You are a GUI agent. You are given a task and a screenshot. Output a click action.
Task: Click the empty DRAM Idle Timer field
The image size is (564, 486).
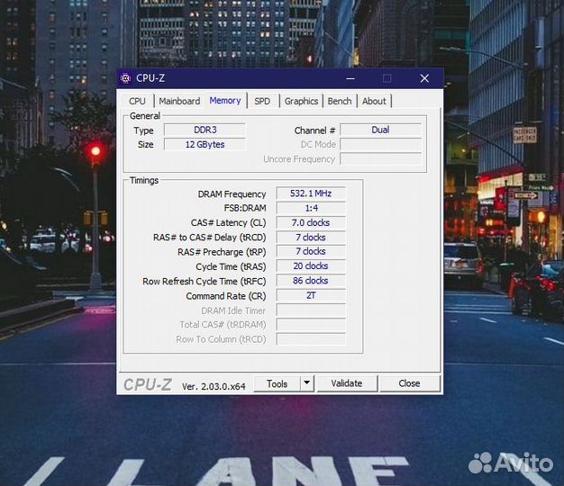311,310
